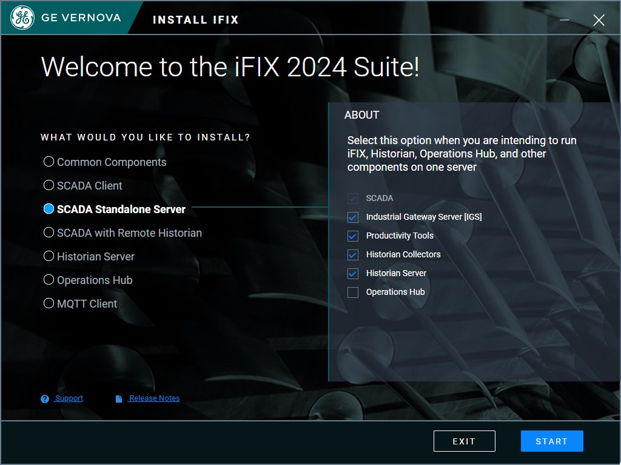Open the Release Notes link

pos(154,398)
